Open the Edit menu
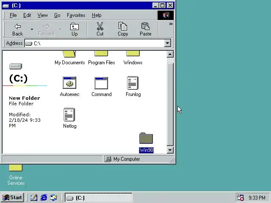 tap(27, 15)
